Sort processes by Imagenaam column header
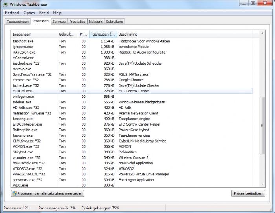 coord(34,34)
